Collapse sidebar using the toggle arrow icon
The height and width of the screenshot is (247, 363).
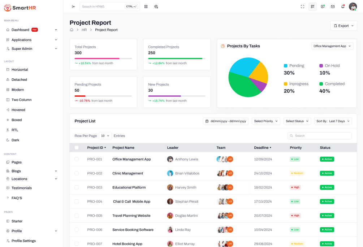[74, 6]
